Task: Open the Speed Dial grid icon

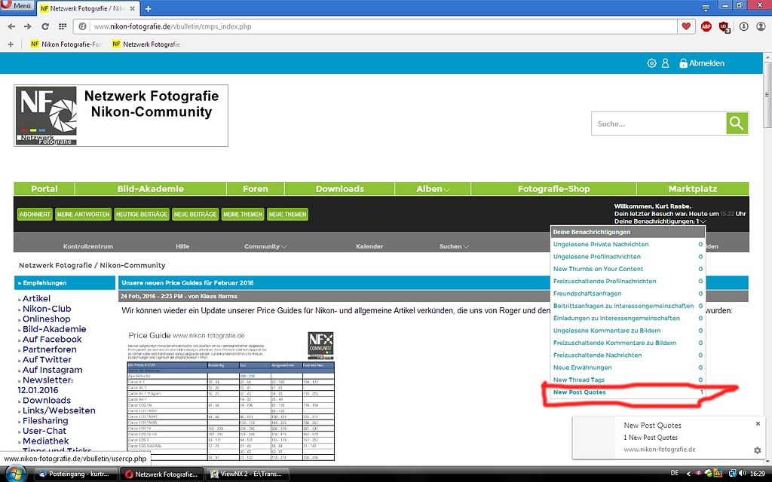Action: point(63,26)
